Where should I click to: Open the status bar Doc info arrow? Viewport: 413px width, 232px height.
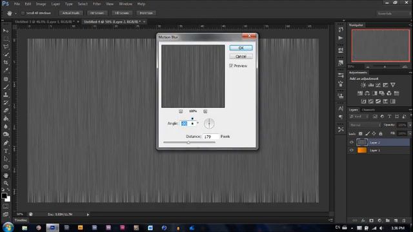88,215
